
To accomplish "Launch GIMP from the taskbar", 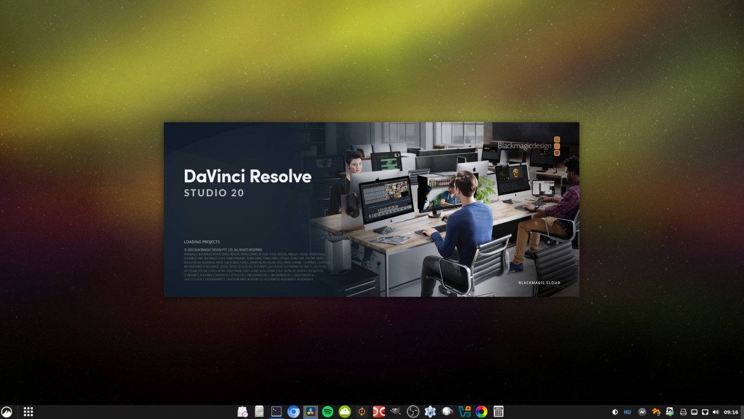I will click(396, 411).
